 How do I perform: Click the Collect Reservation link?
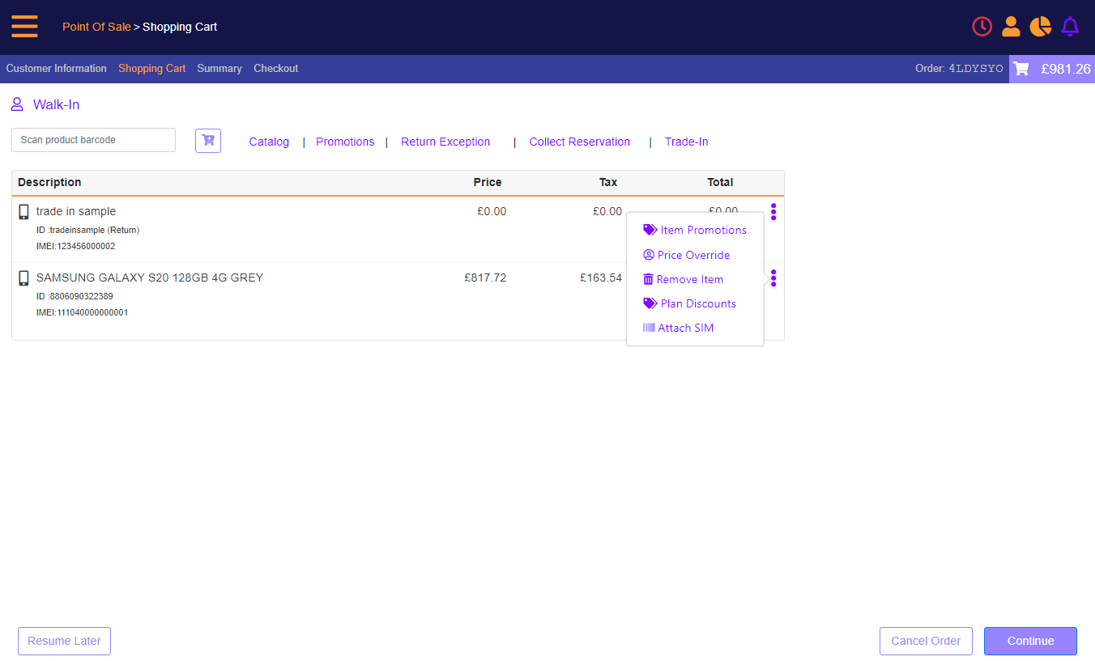tap(580, 142)
